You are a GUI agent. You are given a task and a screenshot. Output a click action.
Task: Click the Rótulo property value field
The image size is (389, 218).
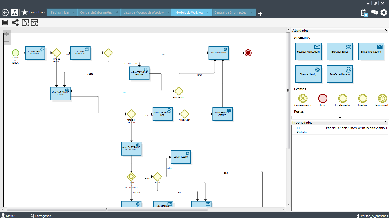click(357, 132)
